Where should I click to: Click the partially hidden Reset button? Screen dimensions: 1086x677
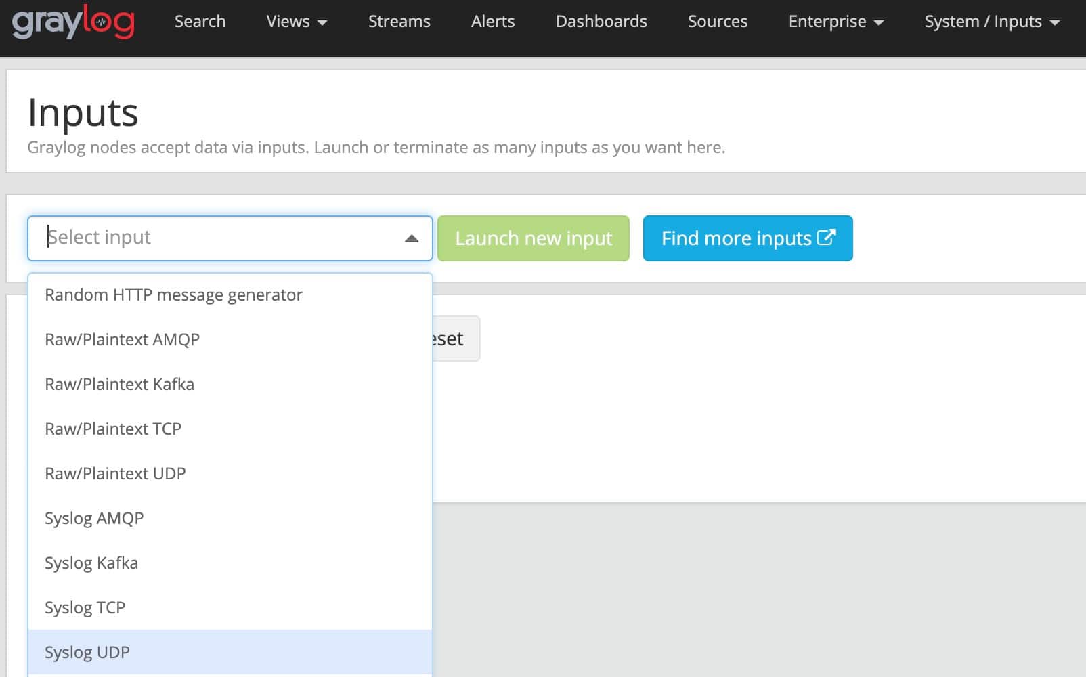[456, 338]
